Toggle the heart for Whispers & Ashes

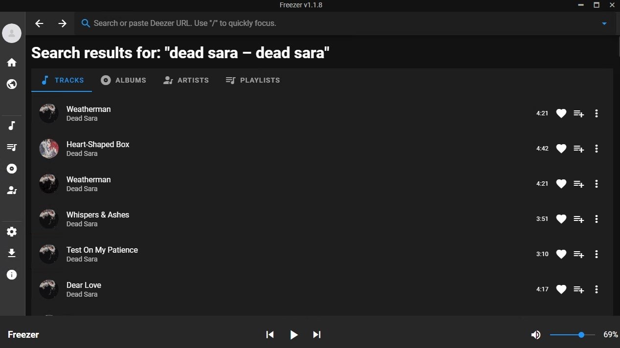[561, 219]
